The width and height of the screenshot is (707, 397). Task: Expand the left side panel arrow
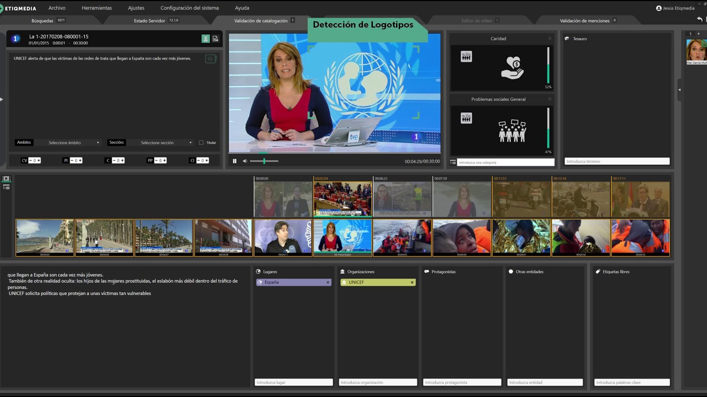tap(2, 99)
